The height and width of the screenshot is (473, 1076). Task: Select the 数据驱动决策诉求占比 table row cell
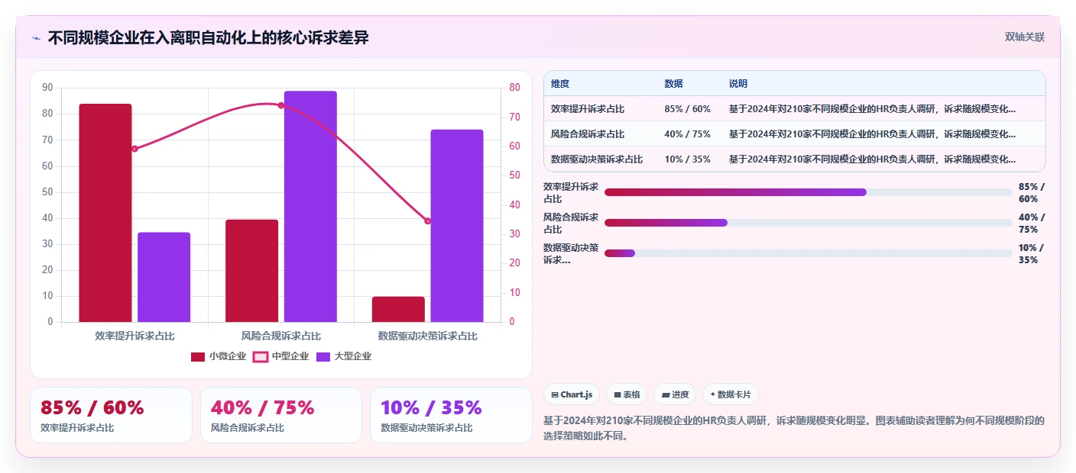(x=597, y=159)
